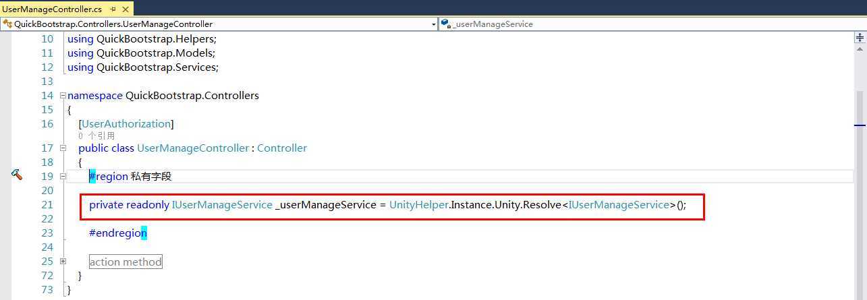Click the namespace keyword on line 14

tap(95, 96)
